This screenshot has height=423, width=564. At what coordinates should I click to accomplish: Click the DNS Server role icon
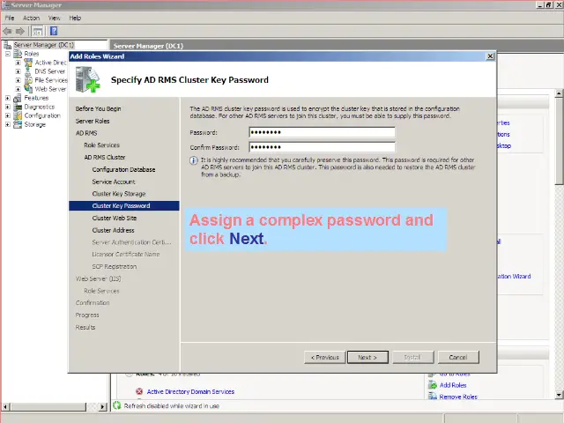[28, 71]
